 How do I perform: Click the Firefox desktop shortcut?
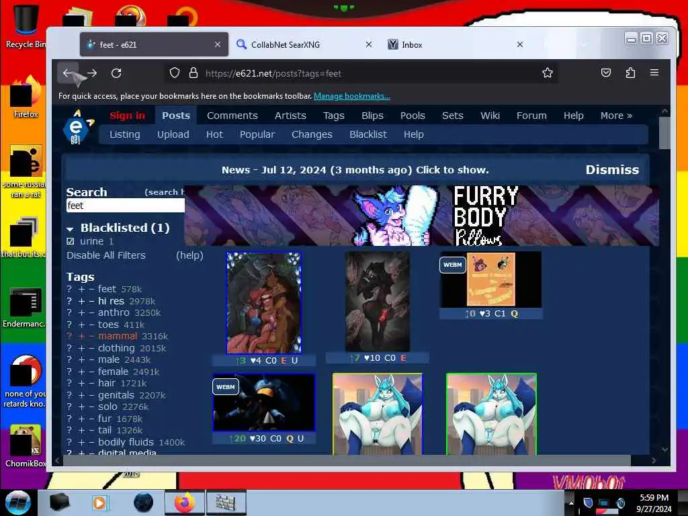click(x=26, y=97)
